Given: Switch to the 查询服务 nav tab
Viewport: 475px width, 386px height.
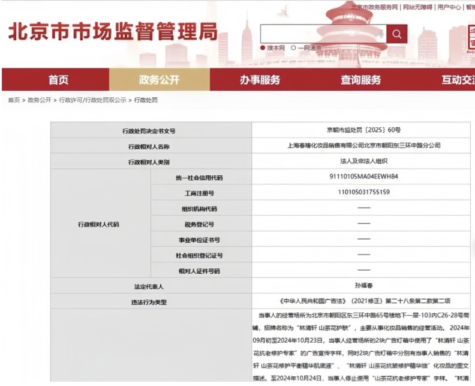Looking at the screenshot, I should click(360, 80).
